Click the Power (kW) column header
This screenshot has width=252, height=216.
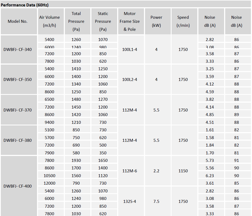pos(156,21)
